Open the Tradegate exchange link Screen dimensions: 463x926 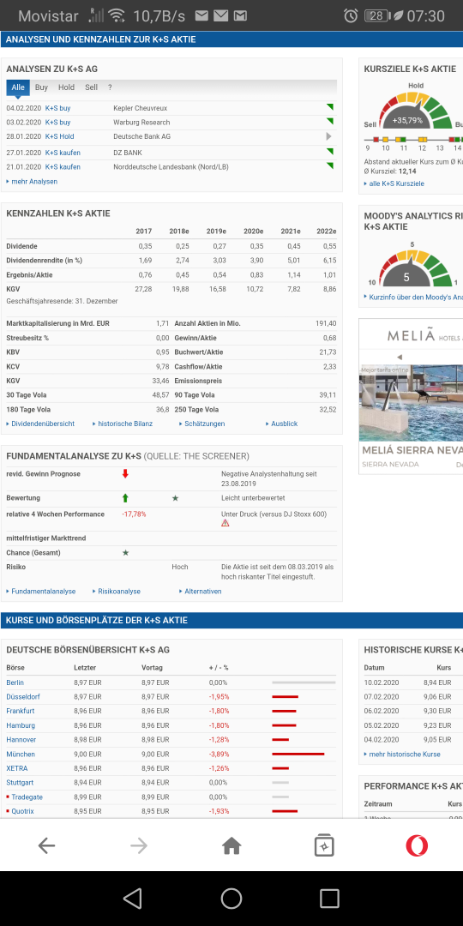click(x=27, y=797)
